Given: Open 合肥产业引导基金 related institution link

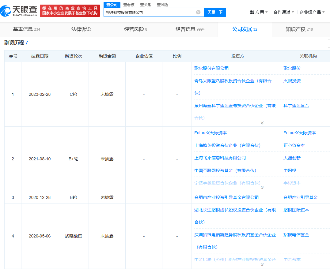Looking at the screenshot, I should (301, 197).
